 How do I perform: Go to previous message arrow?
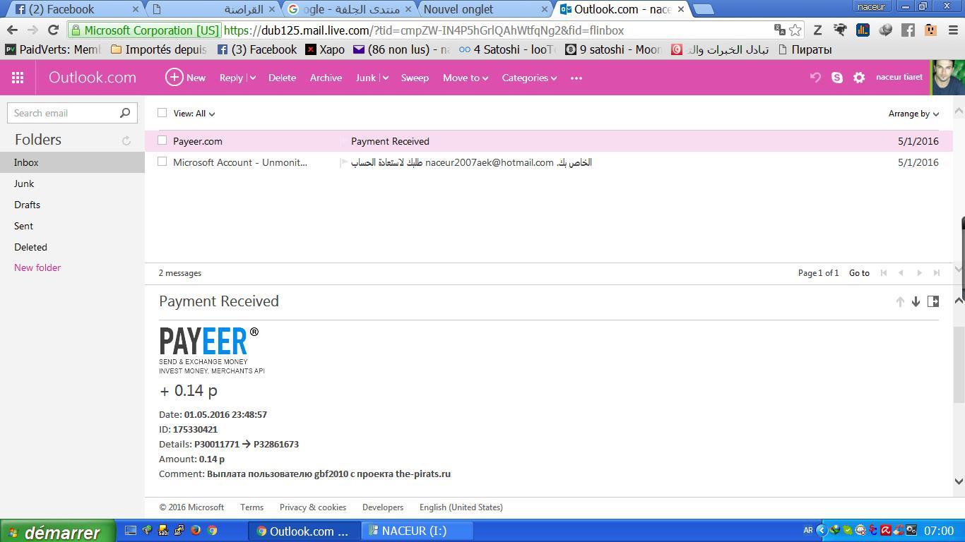point(900,301)
